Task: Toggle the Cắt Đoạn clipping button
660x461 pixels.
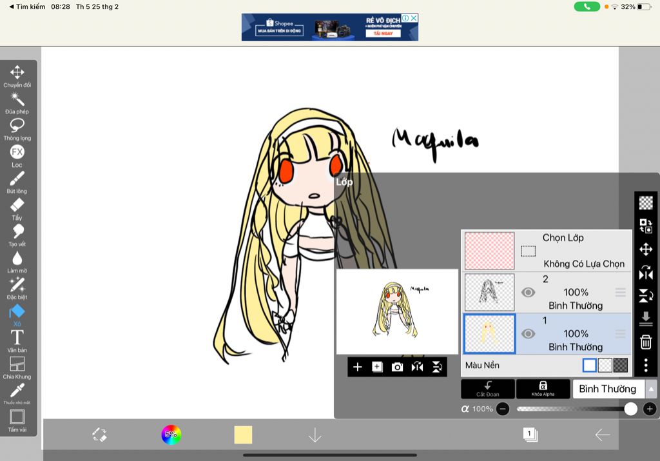Action: [x=488, y=389]
